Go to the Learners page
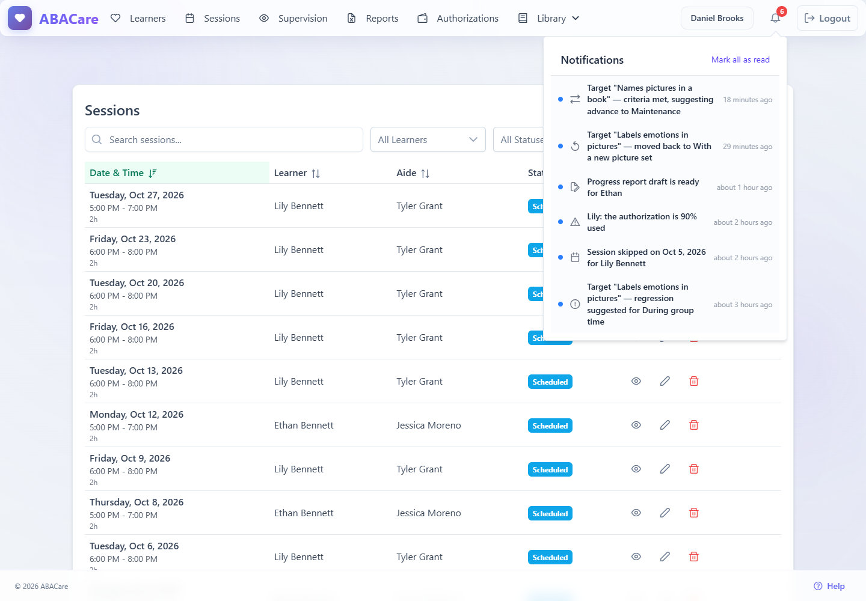 (138, 19)
